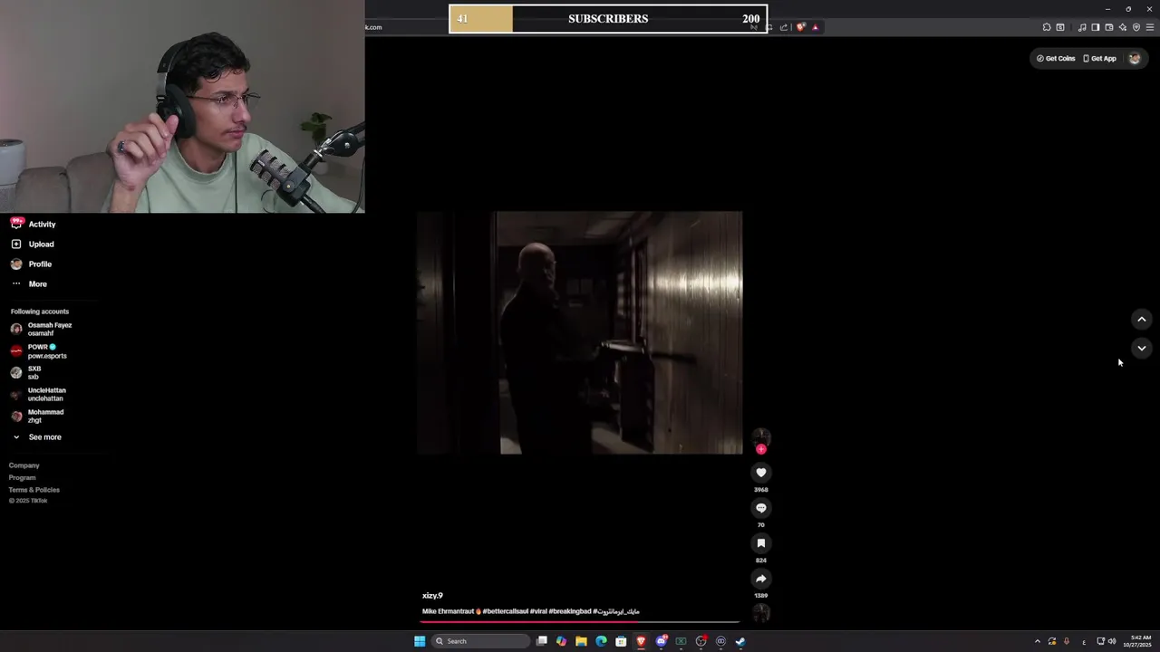This screenshot has height=652, width=1160.
Task: Open Brave Shields in the address bar
Action: tap(800, 27)
